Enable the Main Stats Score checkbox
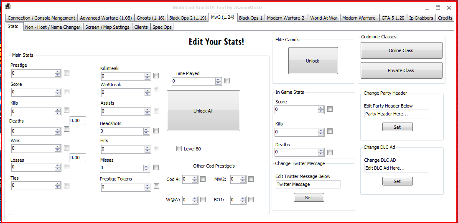Screen dimensions: 458x223 [x=66, y=92]
